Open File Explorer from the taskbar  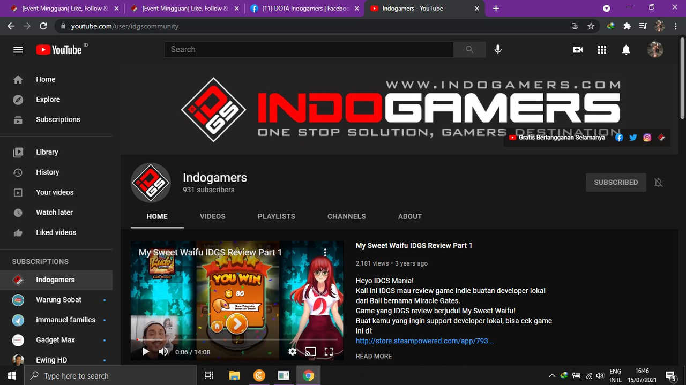coord(234,375)
